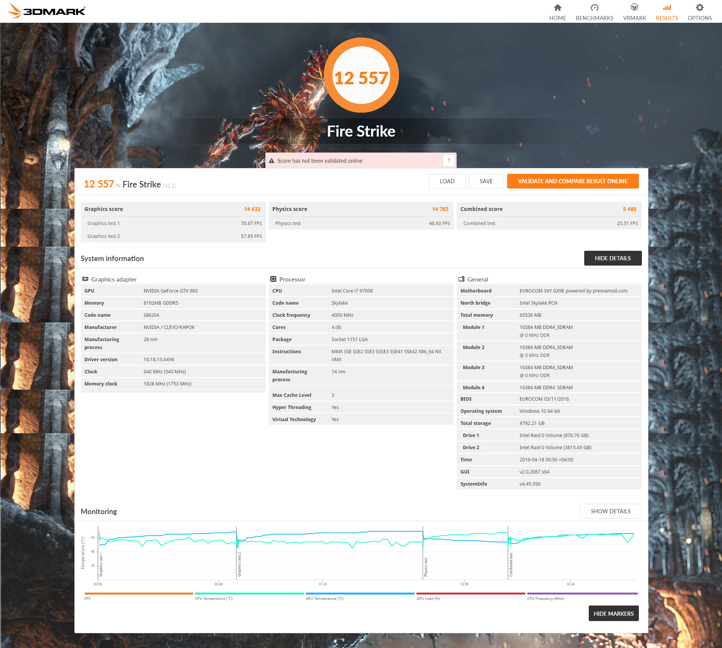Click the large 12 557 score circle
Screen dimensions: 722x648
tap(361, 75)
